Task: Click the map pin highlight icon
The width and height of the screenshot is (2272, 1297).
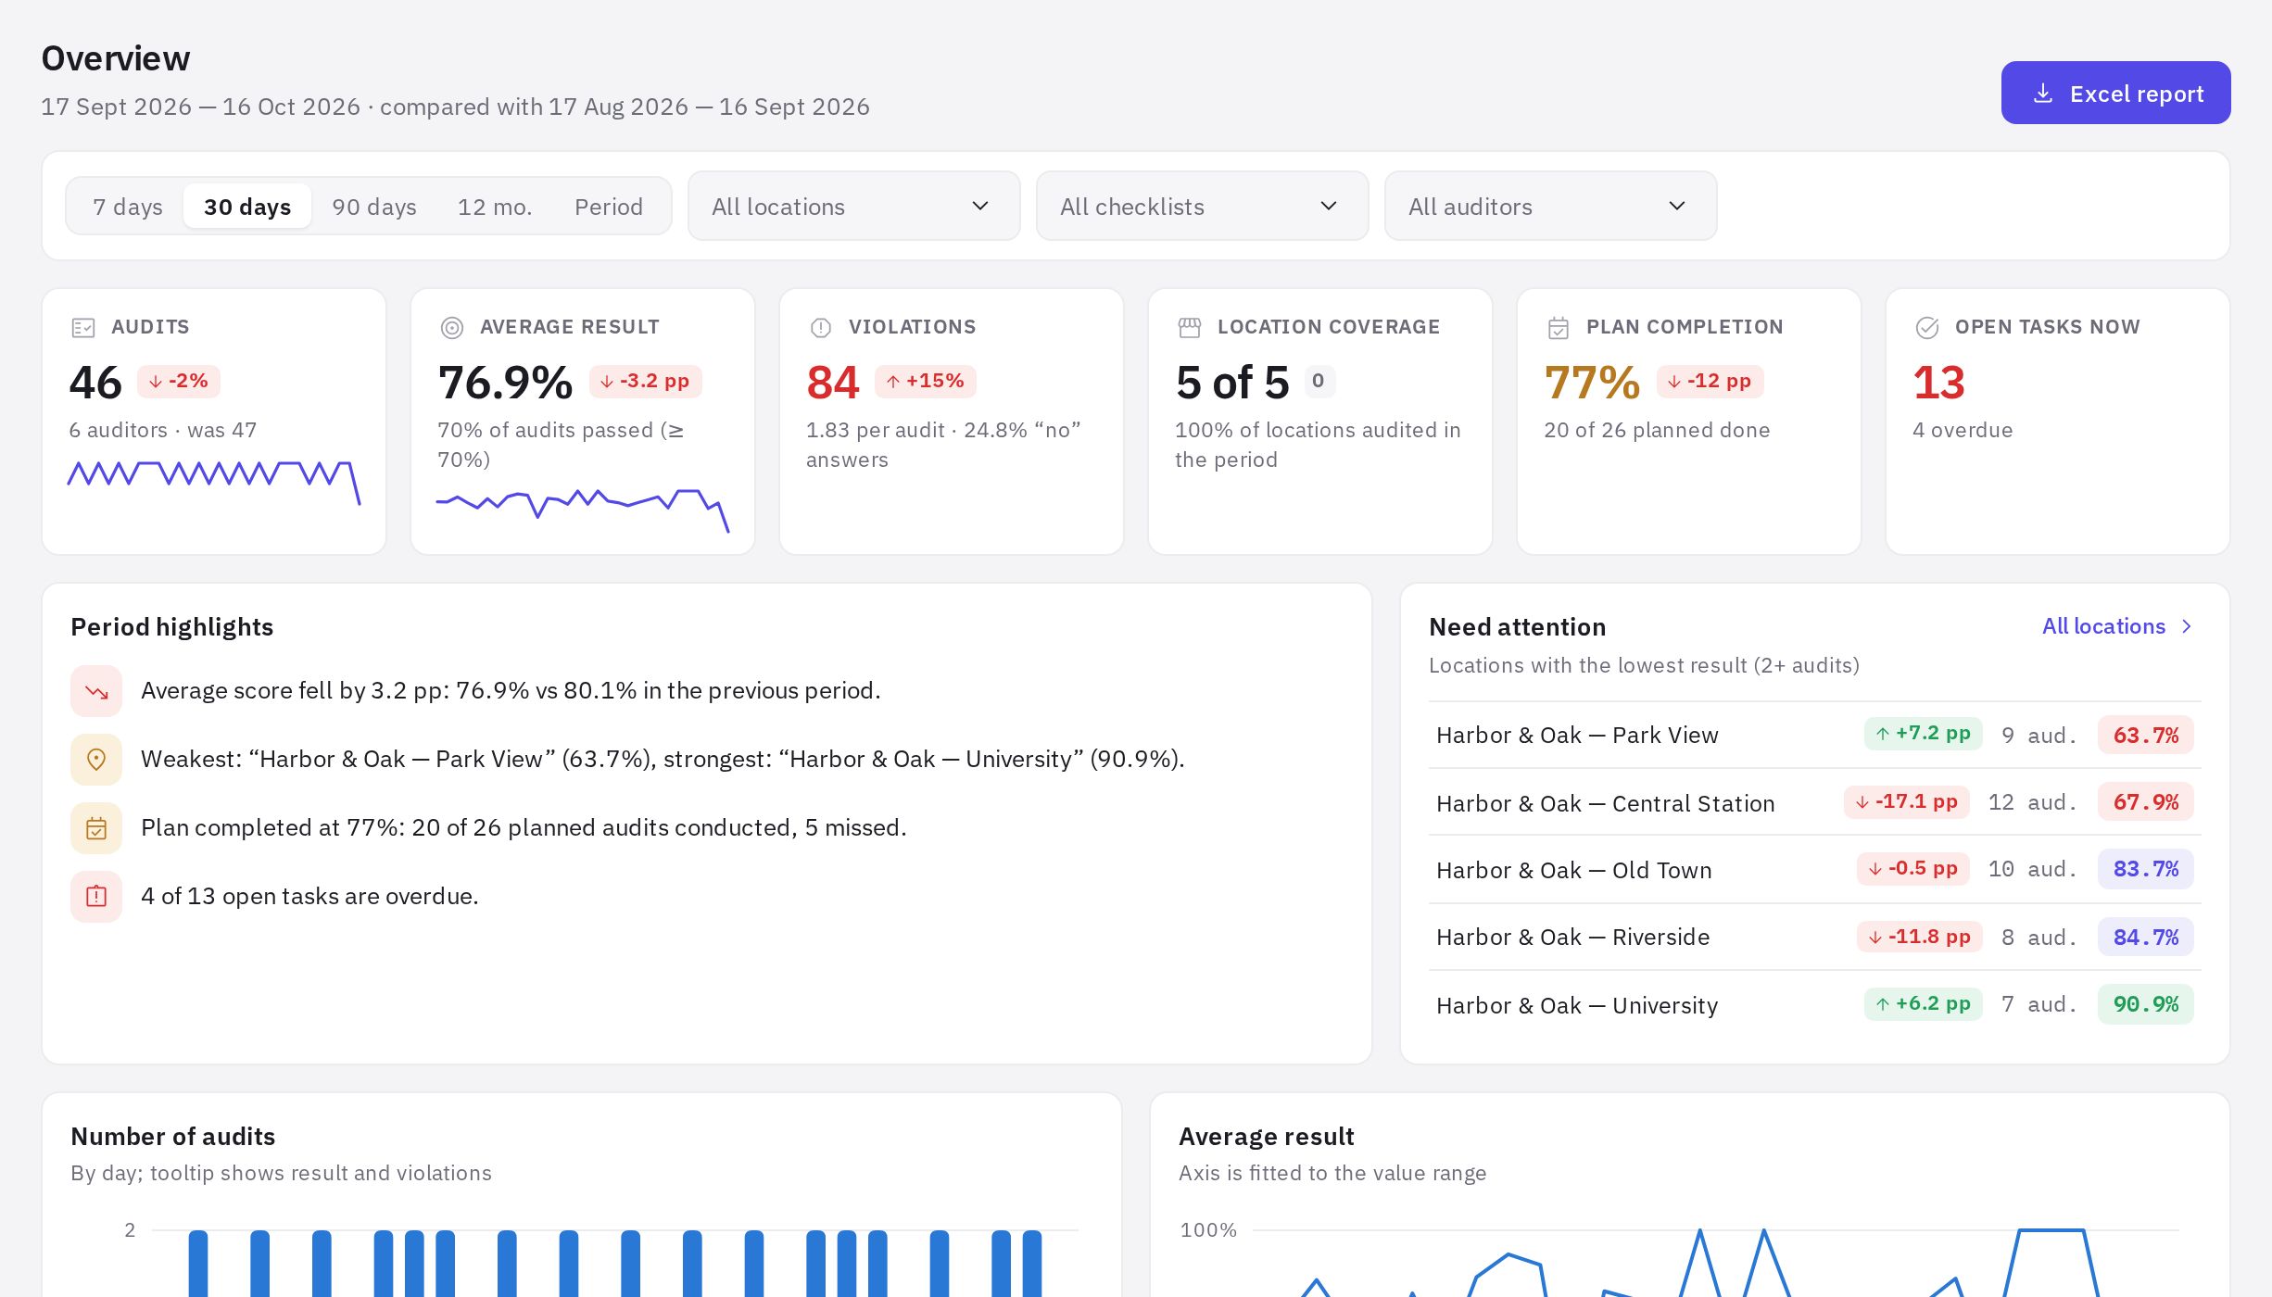Action: (96, 760)
